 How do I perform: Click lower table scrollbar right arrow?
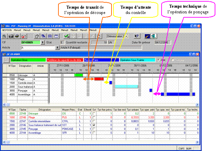[197, 142]
